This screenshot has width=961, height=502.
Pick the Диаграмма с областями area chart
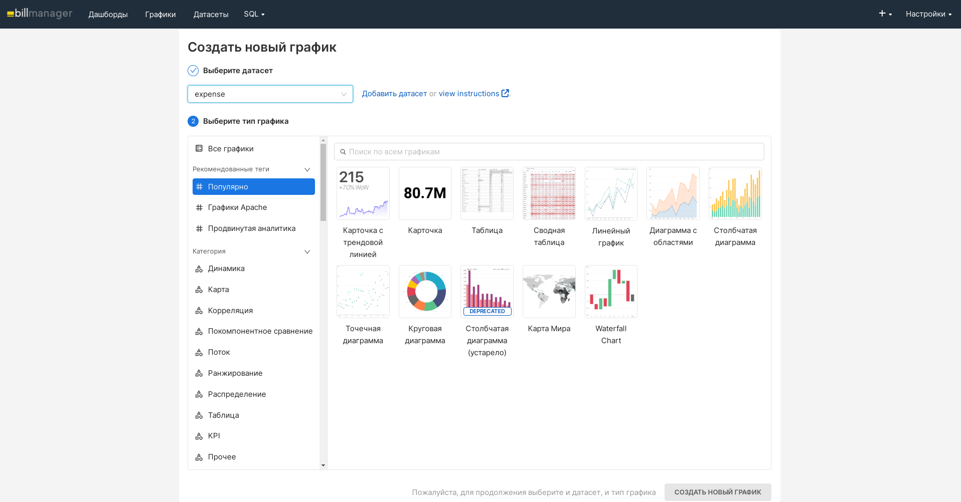pyautogui.click(x=673, y=193)
